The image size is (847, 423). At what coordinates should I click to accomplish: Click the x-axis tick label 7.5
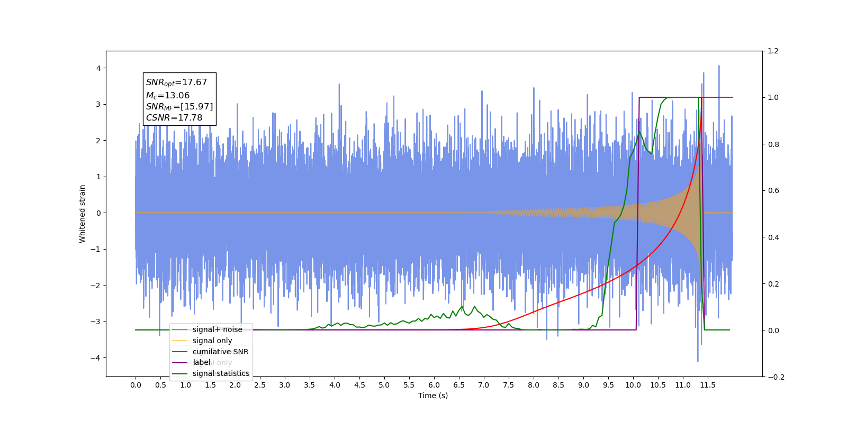click(509, 385)
